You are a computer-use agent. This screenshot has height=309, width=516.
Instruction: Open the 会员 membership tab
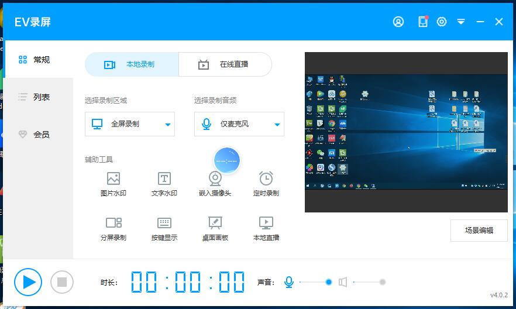(38, 134)
